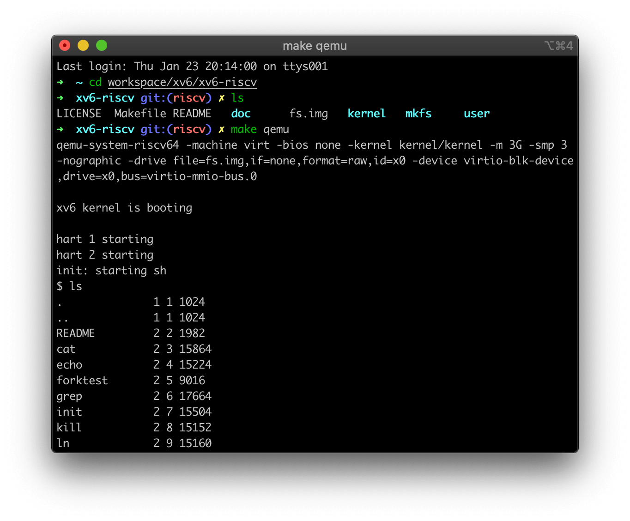Click the cyan 'mkfs' directory name
Screen dimensions: 630x521
pyautogui.click(x=418, y=114)
